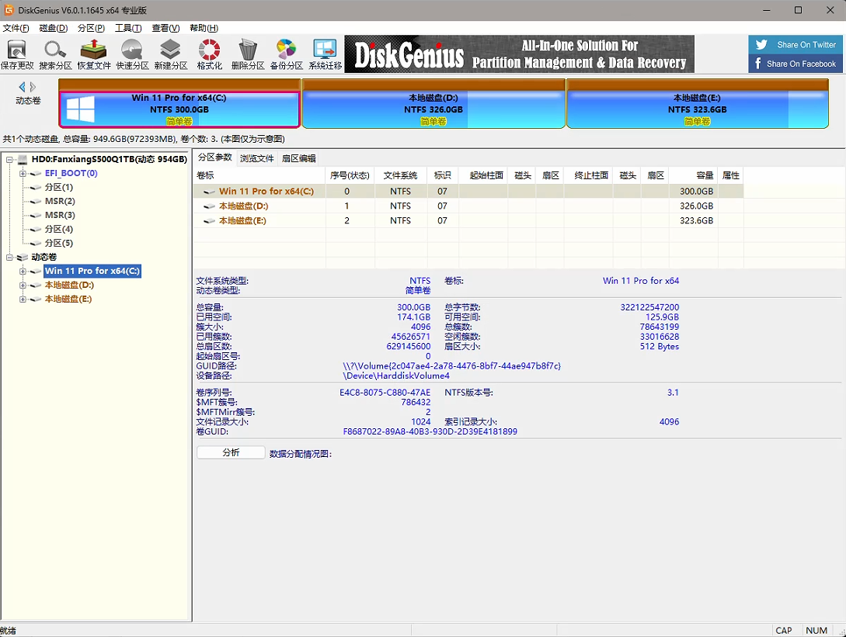The height and width of the screenshot is (637, 846).
Task: Open the 文件(F) menu
Action: point(16,28)
